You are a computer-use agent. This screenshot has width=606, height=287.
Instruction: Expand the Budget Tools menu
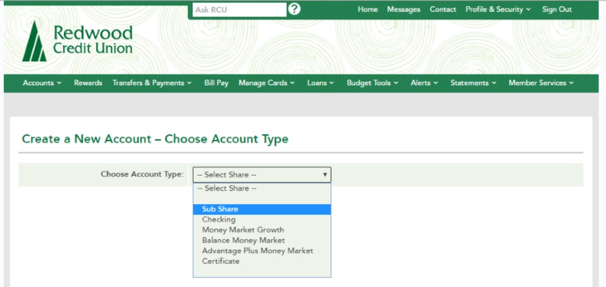(372, 83)
